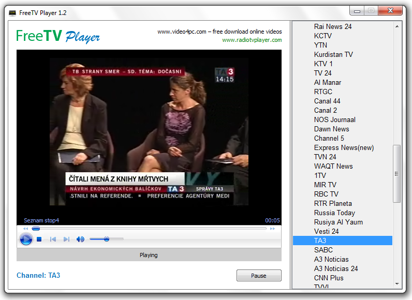Select YTN channel
Image resolution: width=412 pixels, height=300 pixels.
coord(342,45)
